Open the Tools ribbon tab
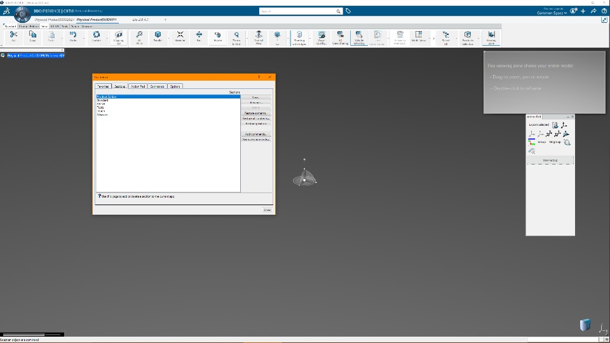This screenshot has height=343, width=610. point(65,27)
